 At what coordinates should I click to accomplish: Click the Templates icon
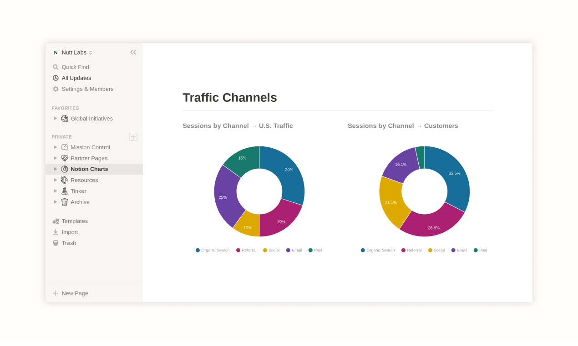(x=56, y=221)
